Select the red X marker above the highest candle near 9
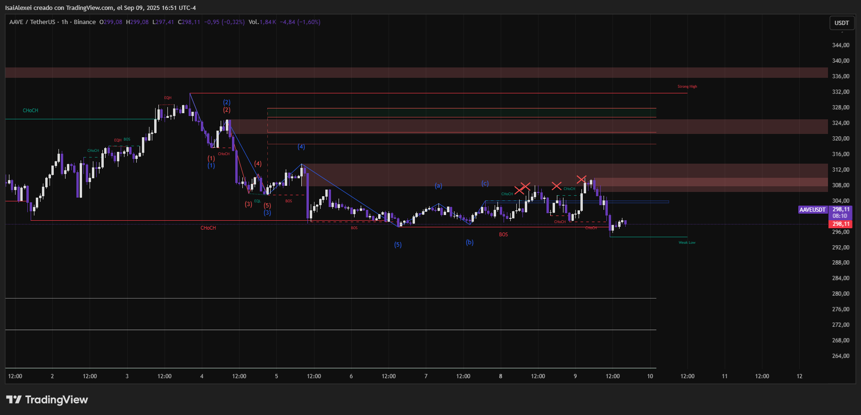The image size is (861, 415). 581,180
